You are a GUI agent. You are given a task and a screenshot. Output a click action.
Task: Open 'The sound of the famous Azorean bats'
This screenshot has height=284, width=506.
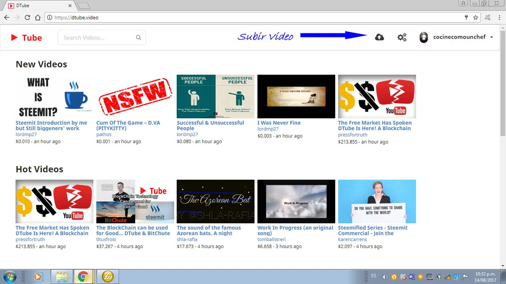click(209, 230)
